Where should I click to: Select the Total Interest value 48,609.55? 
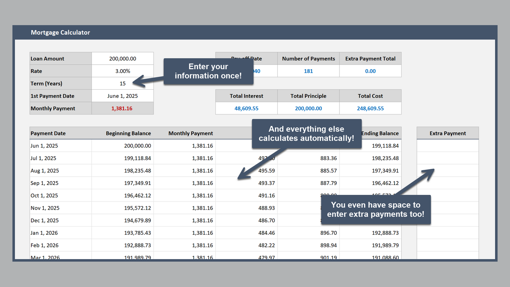[246, 108]
